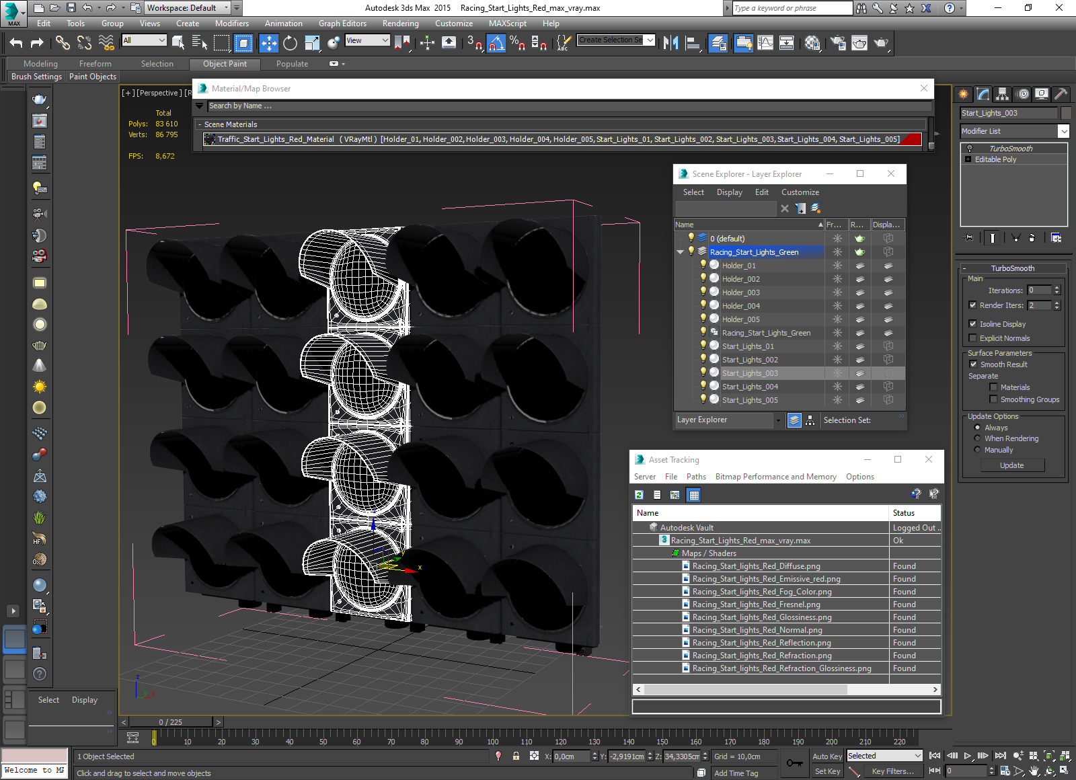The width and height of the screenshot is (1076, 780).
Task: Click Refresh icon in Asset Tracking
Action: pos(639,495)
